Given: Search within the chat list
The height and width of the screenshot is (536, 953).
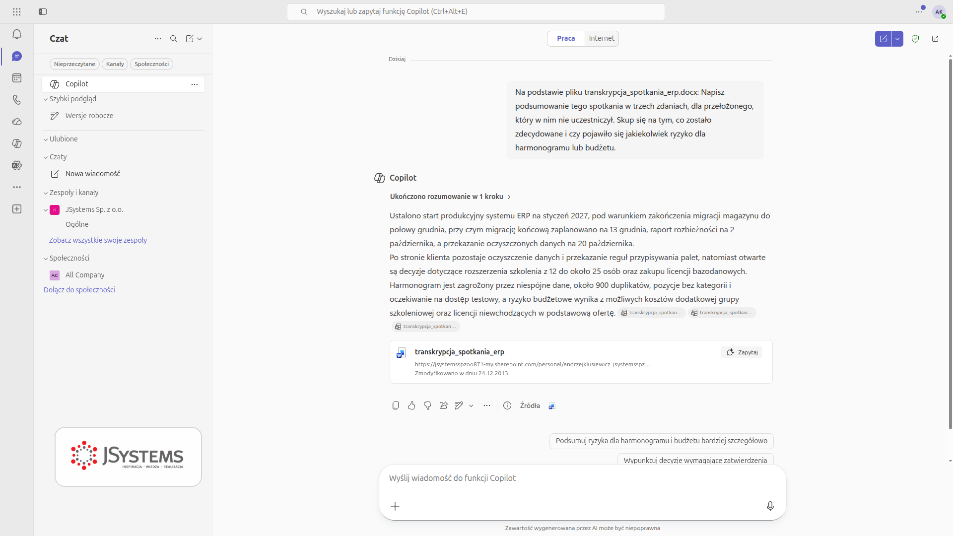Looking at the screenshot, I should pyautogui.click(x=174, y=39).
